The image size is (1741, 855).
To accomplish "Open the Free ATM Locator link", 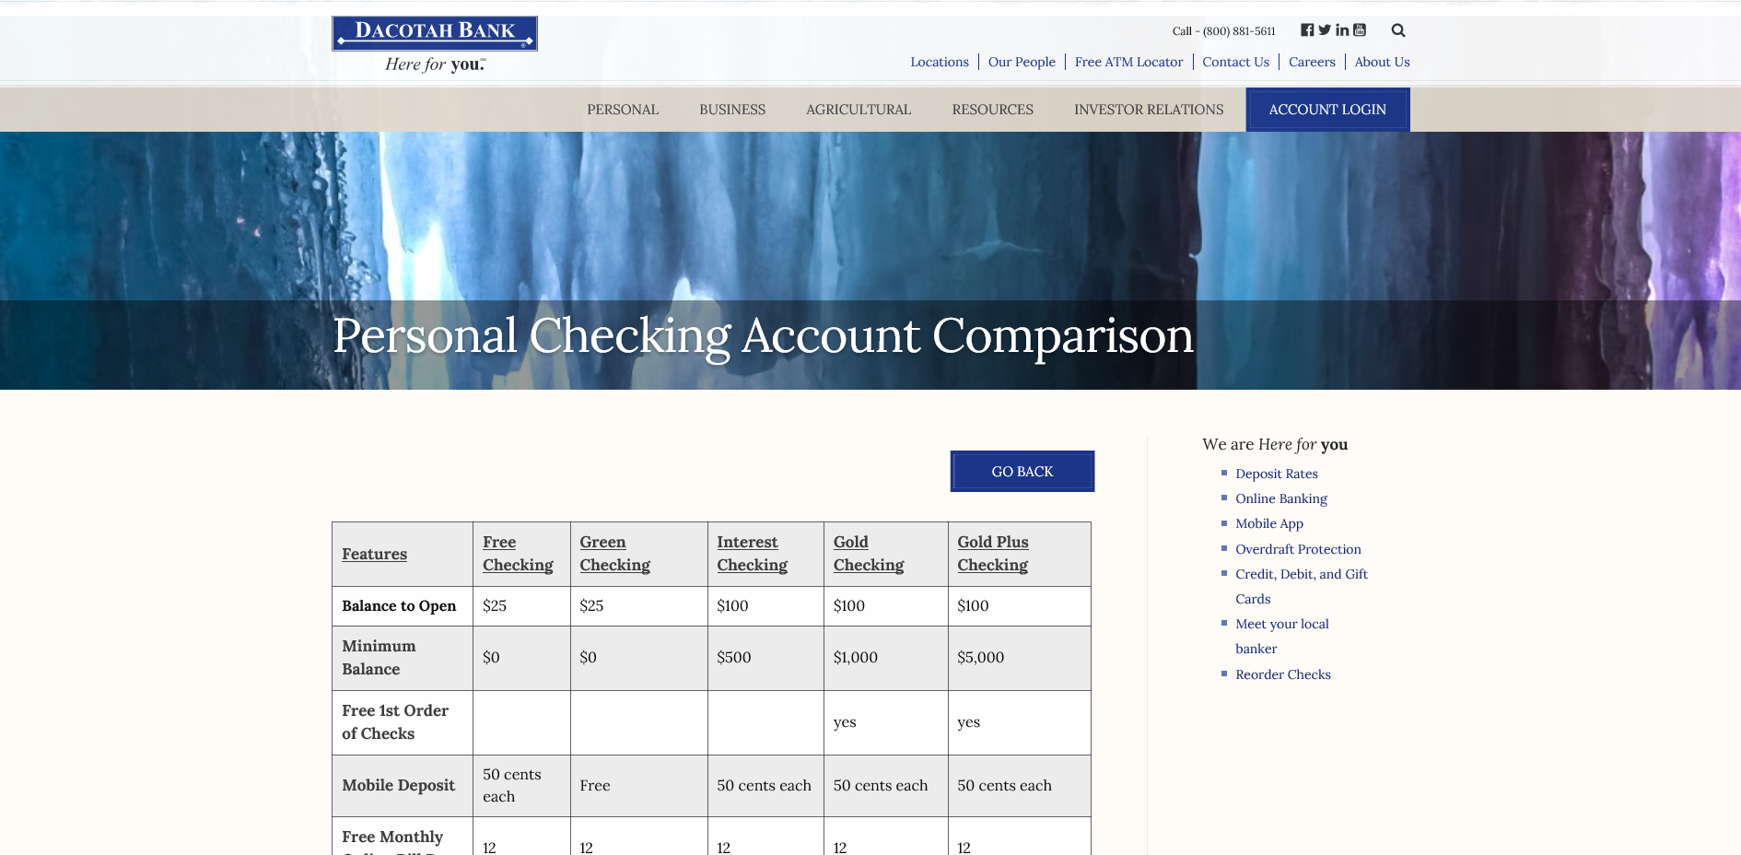I will tap(1128, 62).
